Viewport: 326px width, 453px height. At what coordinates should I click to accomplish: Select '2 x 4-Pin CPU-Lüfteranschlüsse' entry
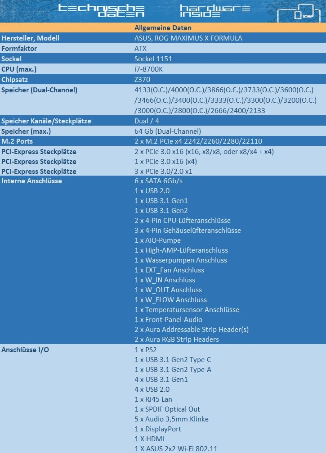coord(182,221)
